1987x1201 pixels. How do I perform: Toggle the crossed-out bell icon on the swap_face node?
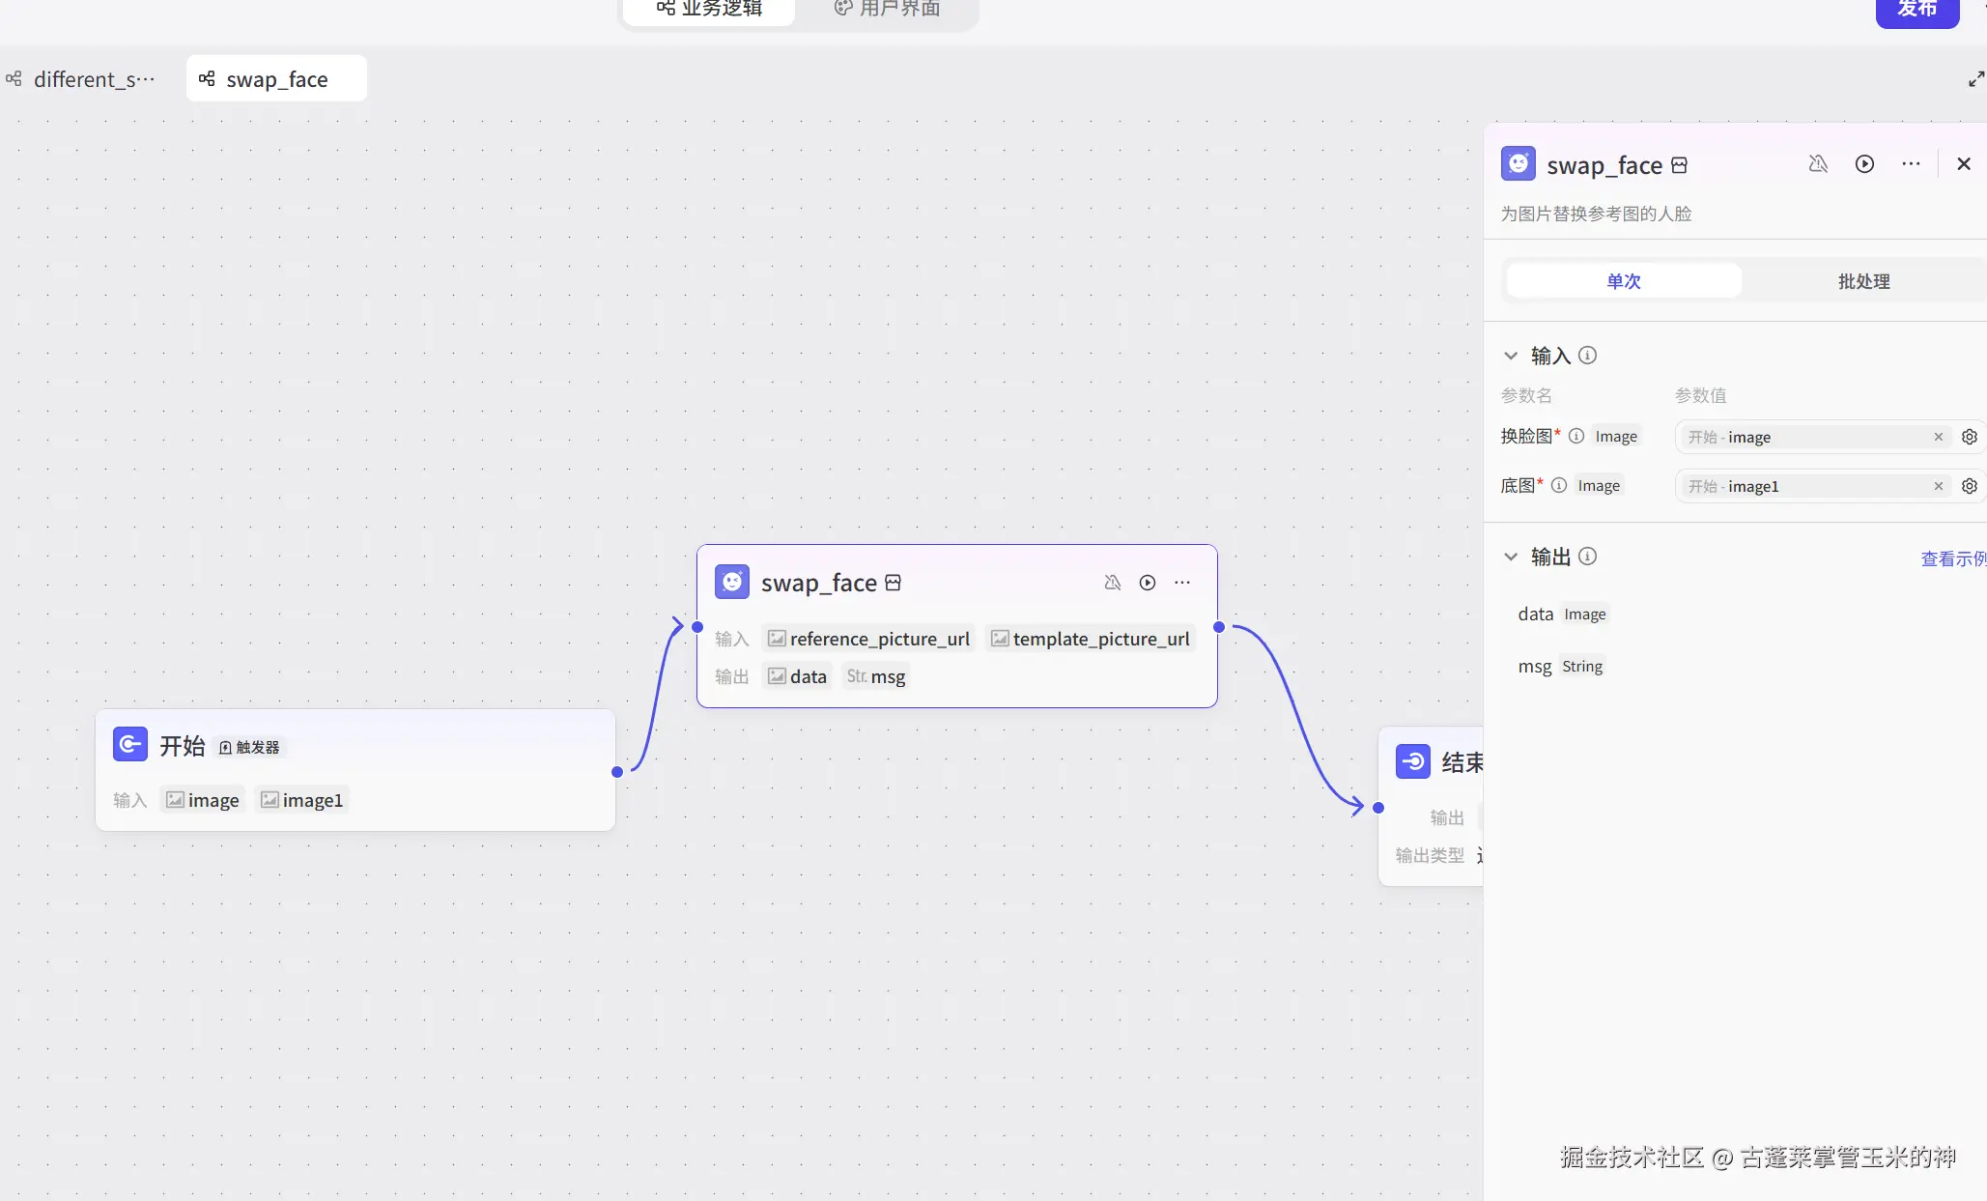[1112, 583]
